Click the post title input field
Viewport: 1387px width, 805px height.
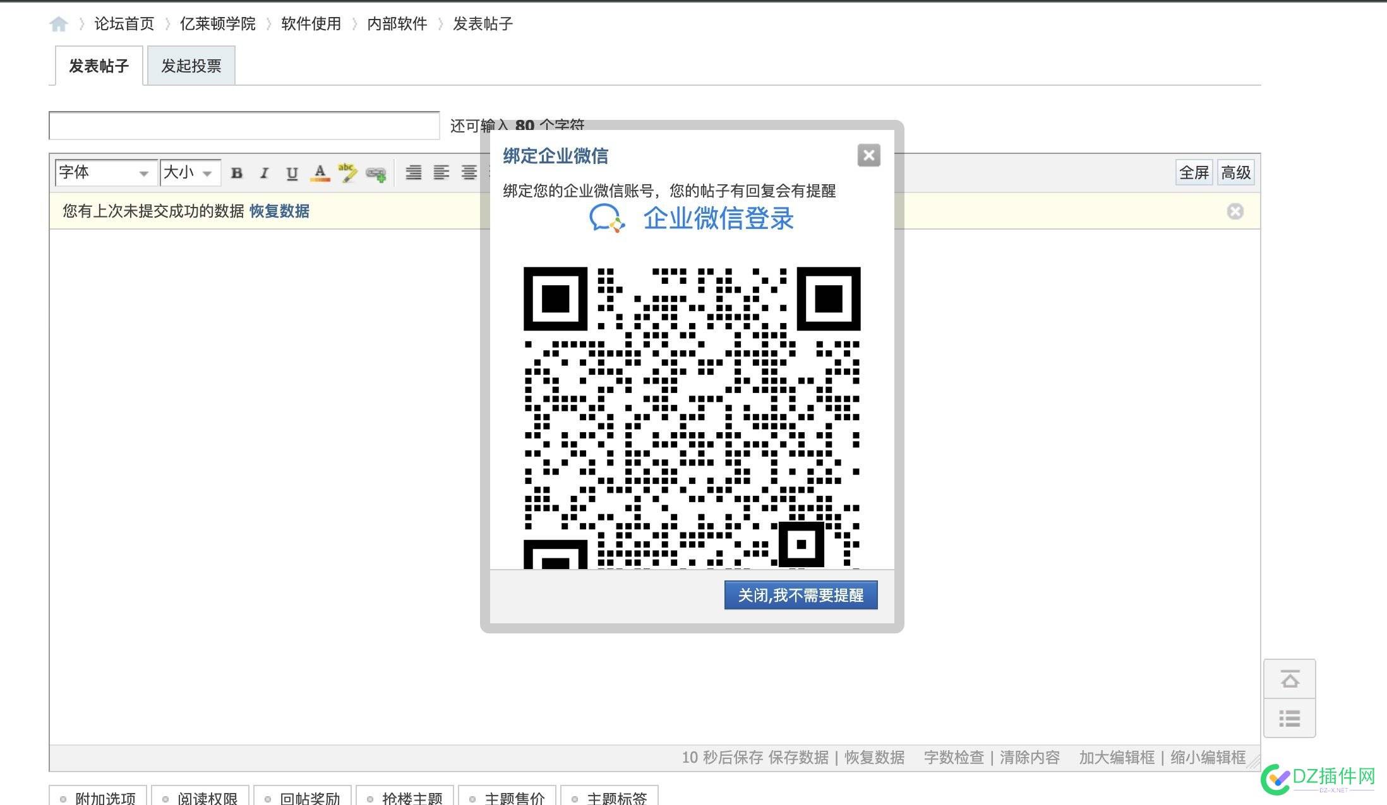pos(244,126)
